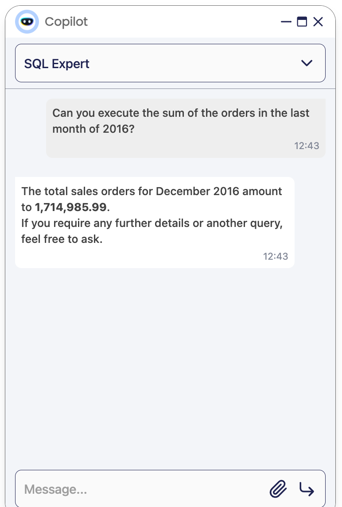Minimize the Copilot chat window
Screen dimensions: 342x507
[x=286, y=22]
